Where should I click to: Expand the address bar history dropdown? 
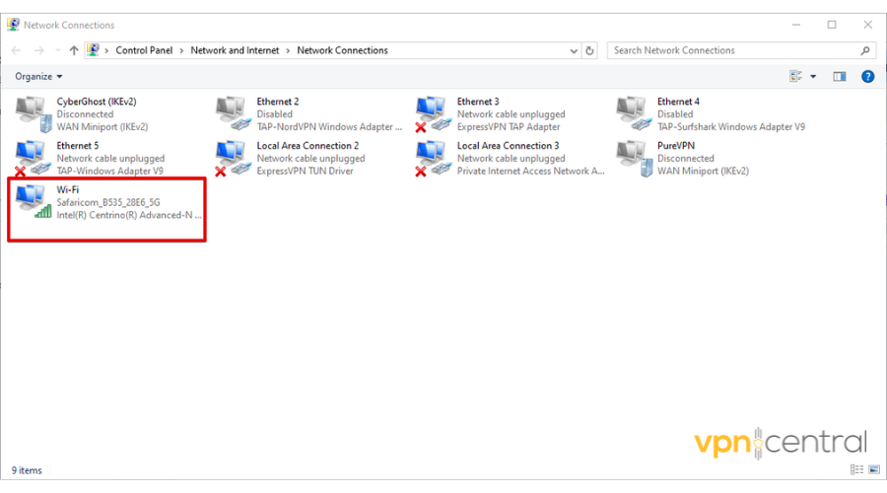click(x=574, y=50)
